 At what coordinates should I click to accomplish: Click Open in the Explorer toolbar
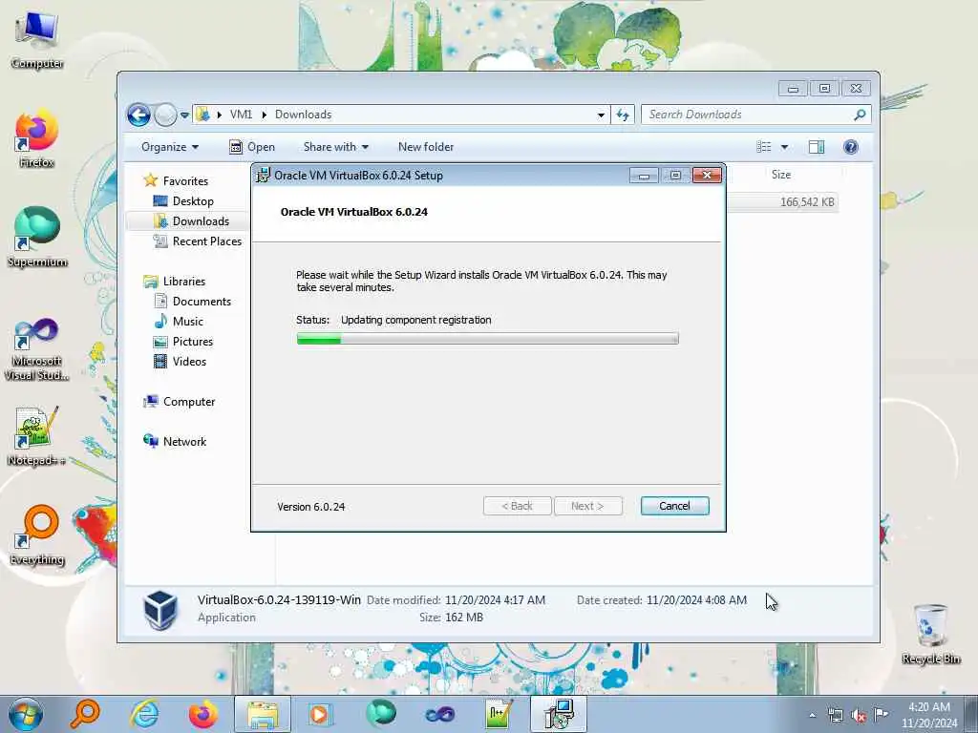click(252, 147)
